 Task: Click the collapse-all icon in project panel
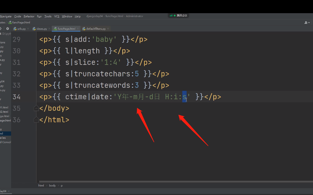point(1,29)
